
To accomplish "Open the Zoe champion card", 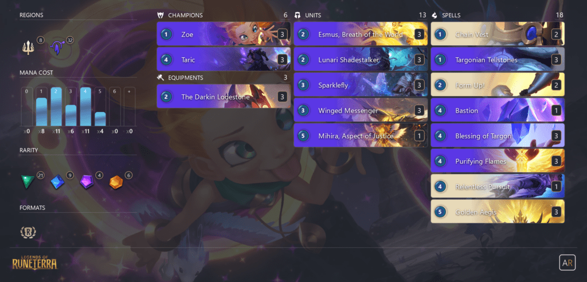I will 224,34.
